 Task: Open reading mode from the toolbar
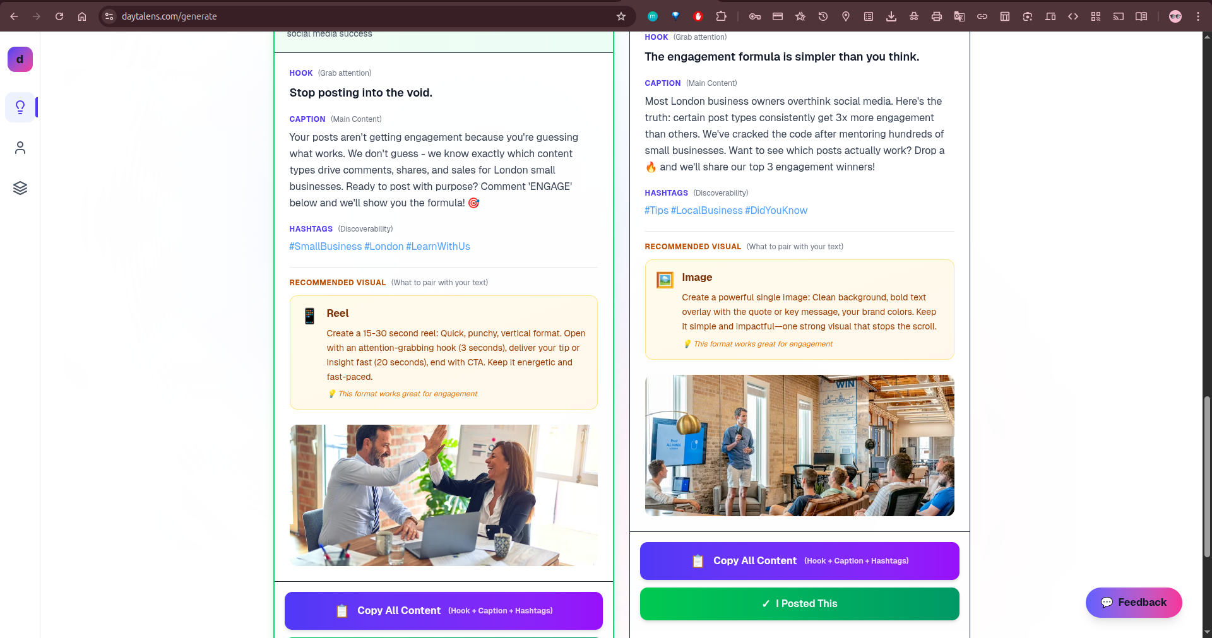(1141, 16)
